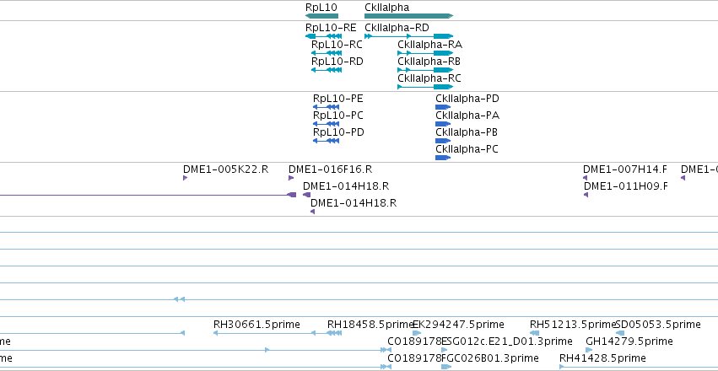The width and height of the screenshot is (718, 371).
Task: Select the RH41428.5prime EST label
Action: [x=602, y=358]
